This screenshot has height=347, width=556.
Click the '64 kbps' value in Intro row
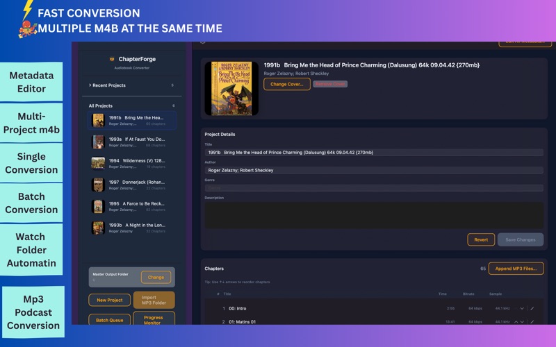pos(475,308)
